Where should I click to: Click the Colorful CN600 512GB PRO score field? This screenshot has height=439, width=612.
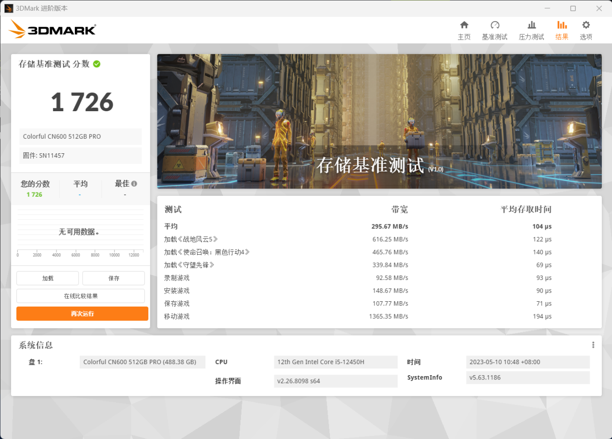[81, 136]
